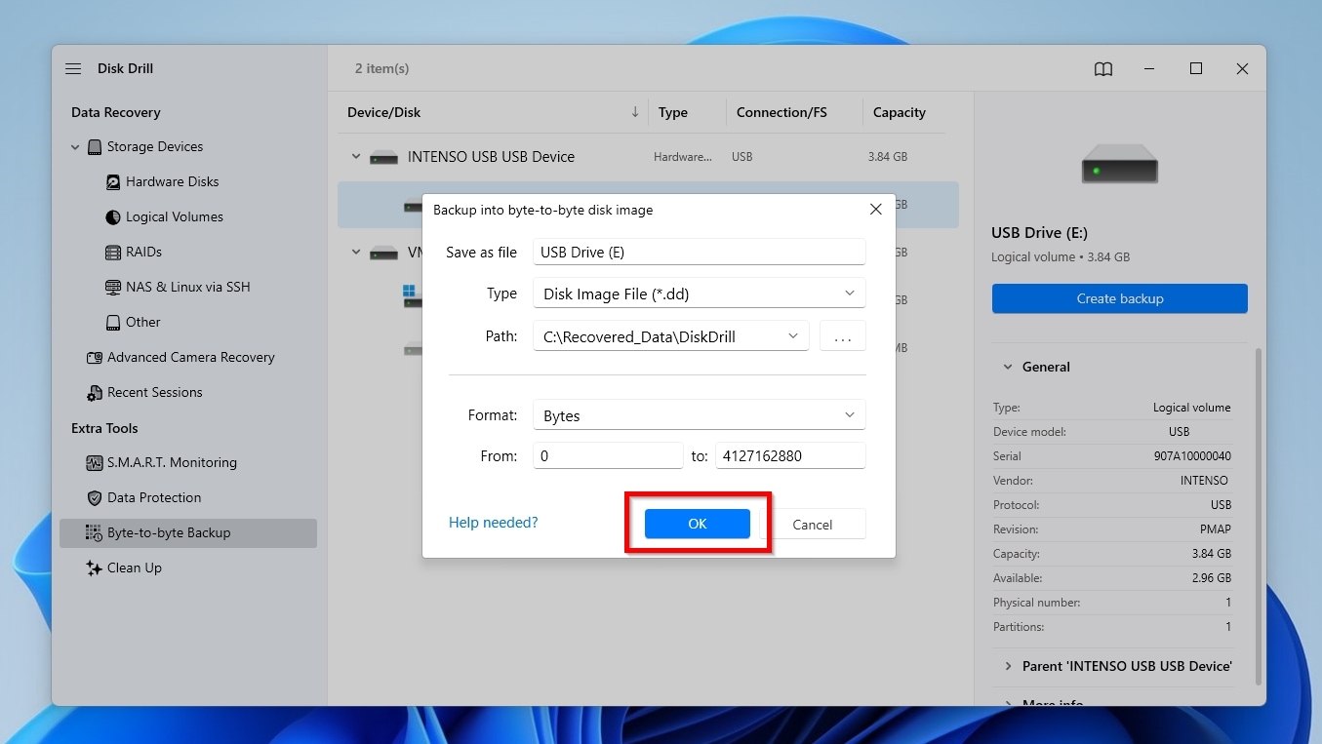This screenshot has width=1322, height=744.
Task: Open the Disk Drill hamburger menu
Action: tap(72, 68)
